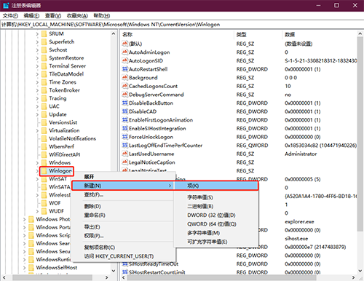364x281 pixels.
Task: Click the Registry Editor app icon in title bar
Action: pos(6,5)
